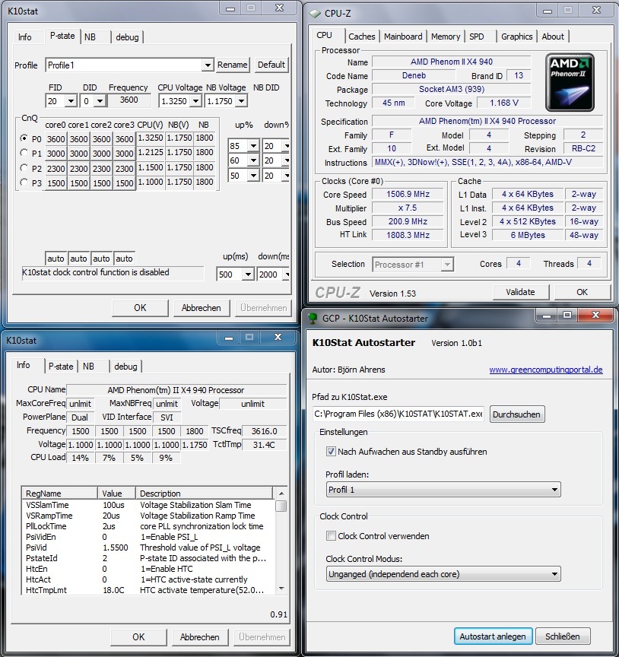Click the Level 3 cache value '6 MBytes'
Viewport: 619px width, 657px height.
(528, 235)
